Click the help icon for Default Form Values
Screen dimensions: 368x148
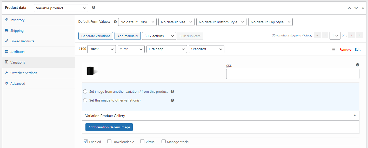pyautogui.click(x=115, y=22)
